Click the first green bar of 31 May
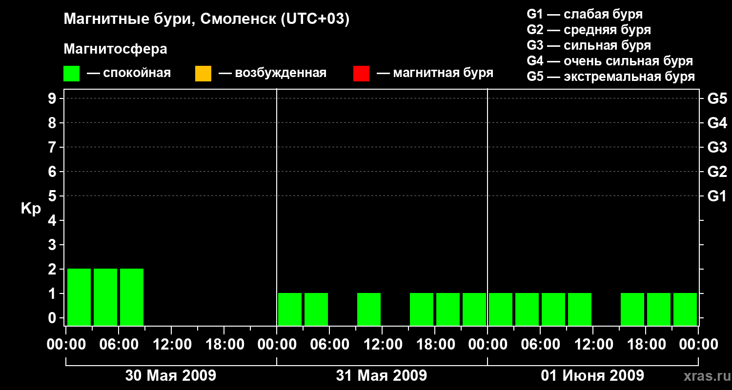This screenshot has width=732, height=390. 290,309
